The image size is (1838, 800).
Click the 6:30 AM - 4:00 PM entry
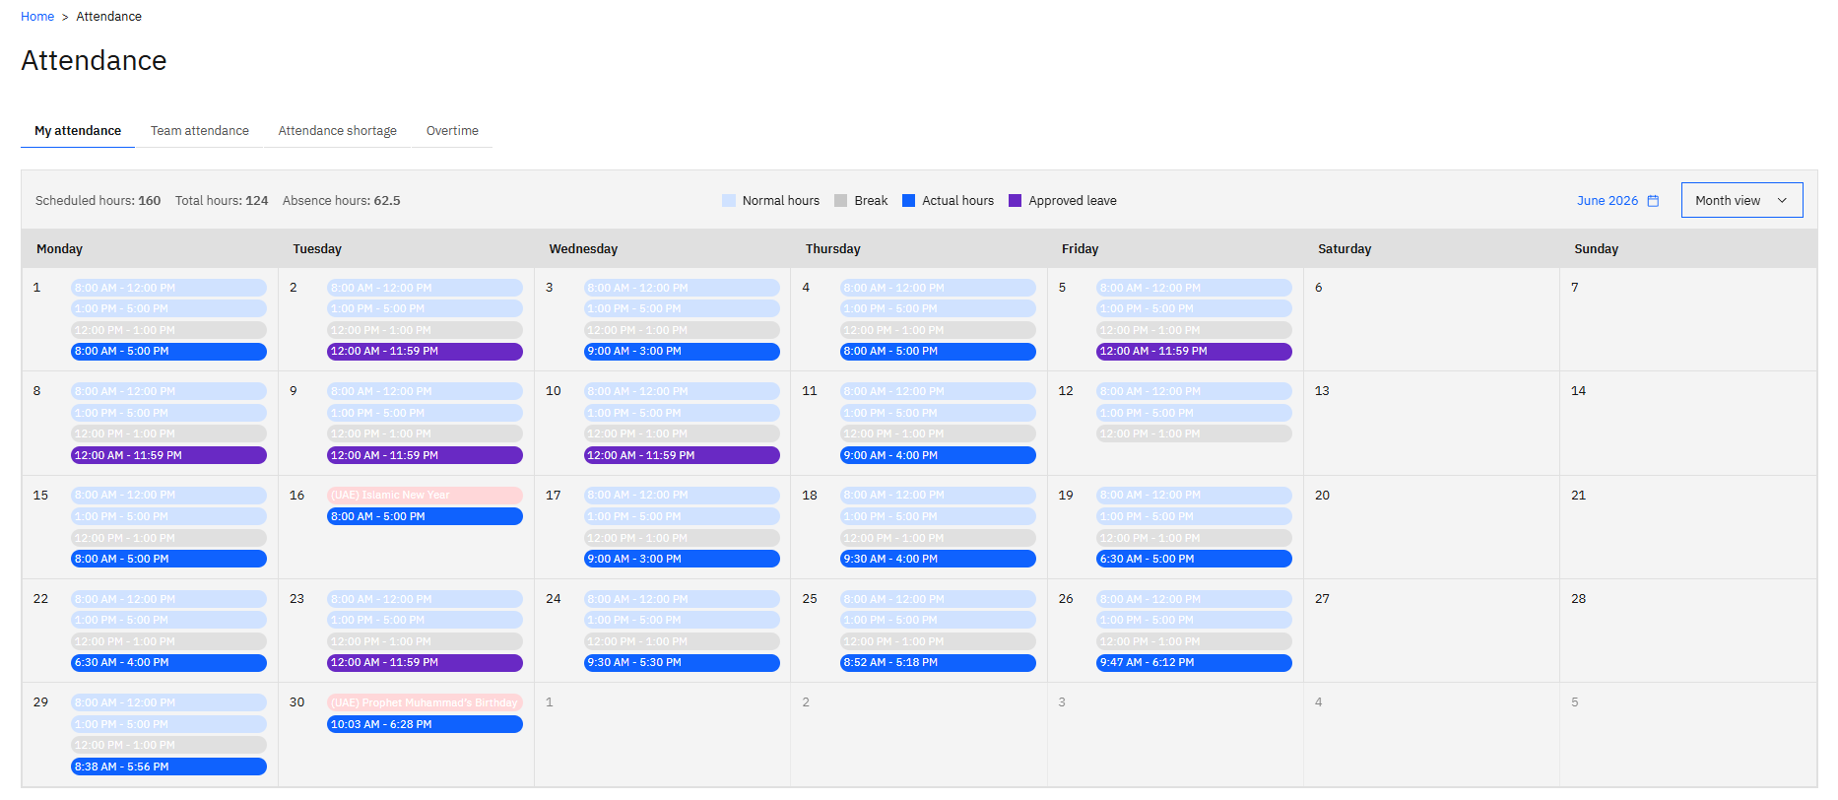click(x=168, y=663)
